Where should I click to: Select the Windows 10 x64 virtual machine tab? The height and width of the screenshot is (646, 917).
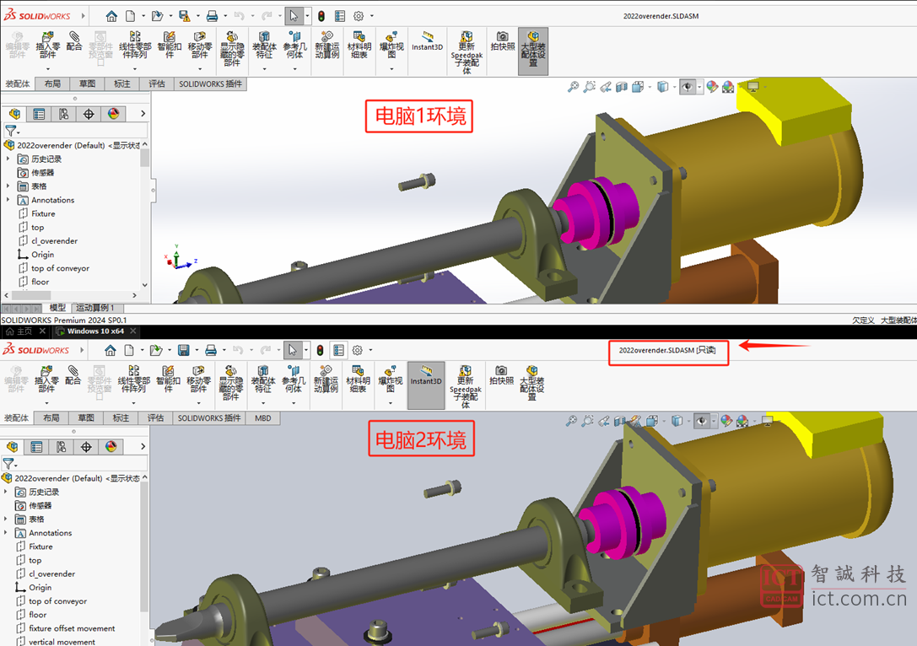point(95,331)
